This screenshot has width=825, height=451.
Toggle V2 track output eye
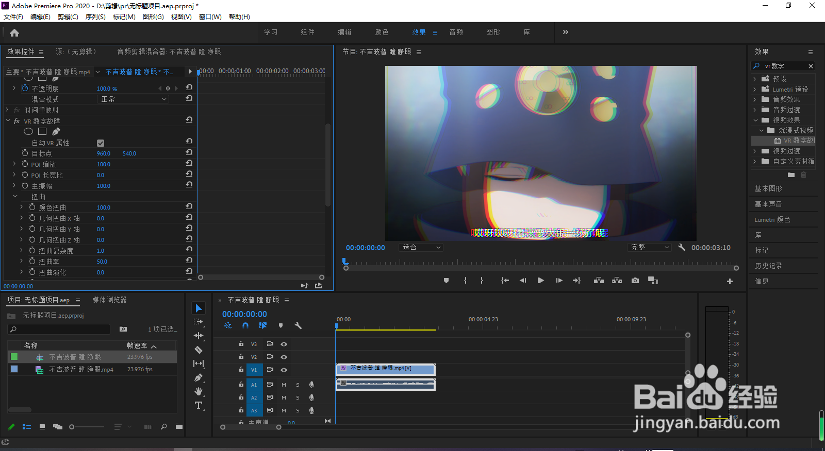click(284, 357)
